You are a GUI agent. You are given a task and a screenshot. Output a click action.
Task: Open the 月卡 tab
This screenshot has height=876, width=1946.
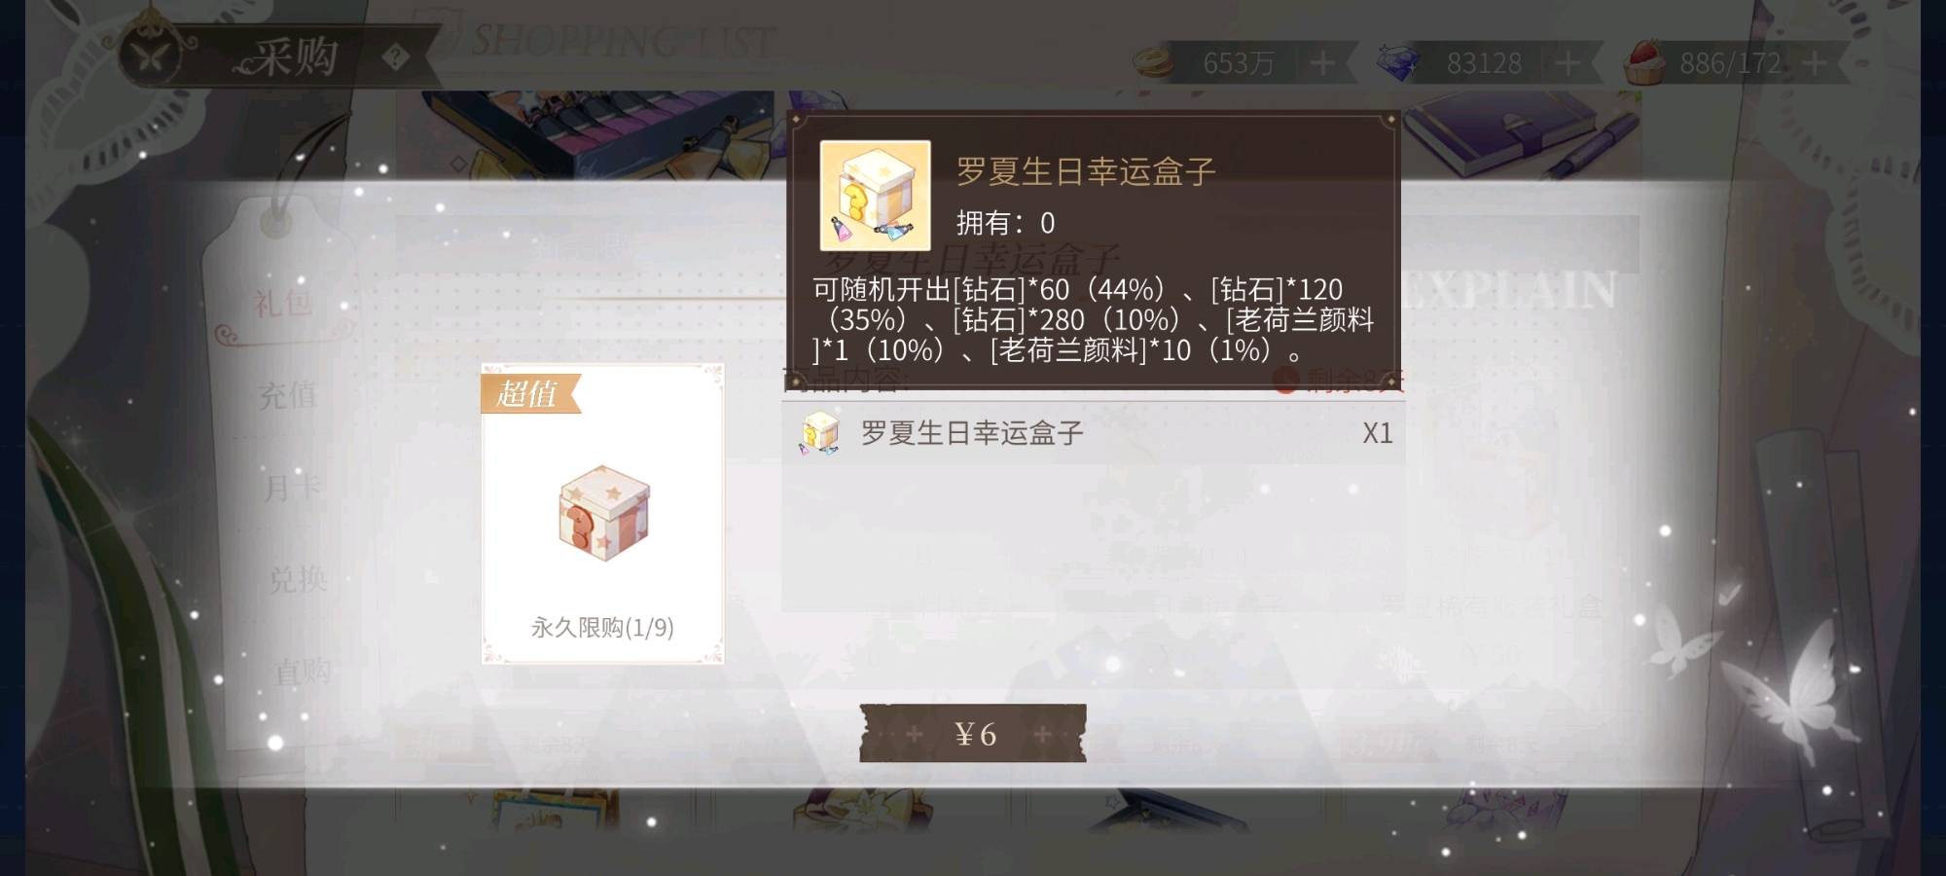click(x=292, y=487)
